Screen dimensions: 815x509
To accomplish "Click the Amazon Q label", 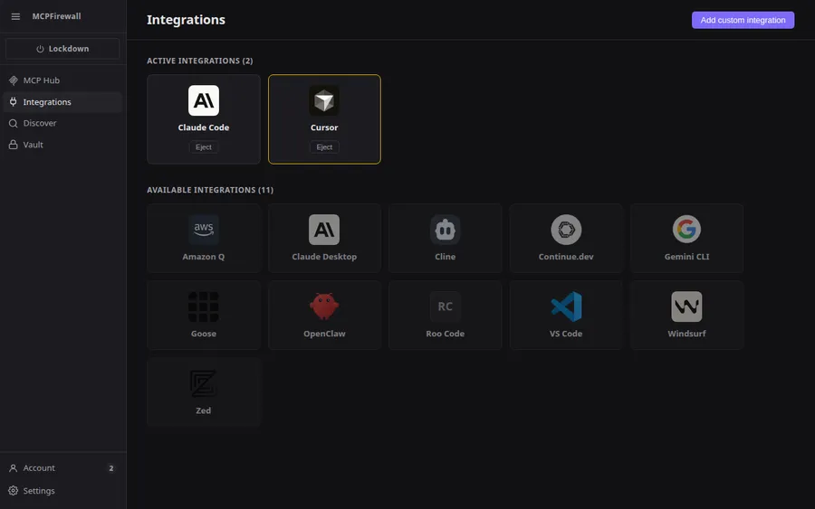I will point(204,257).
